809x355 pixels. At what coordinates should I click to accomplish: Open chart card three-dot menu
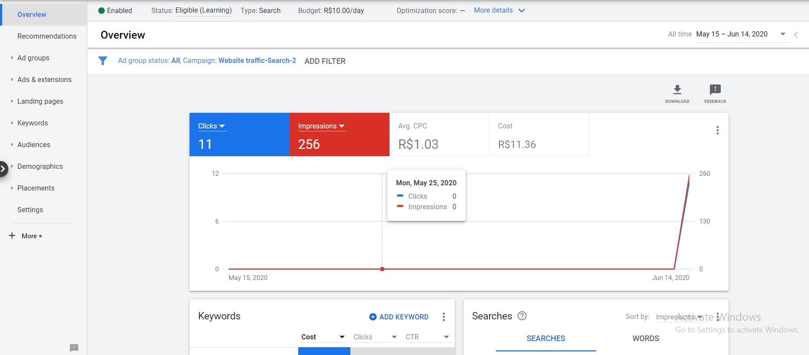click(717, 130)
